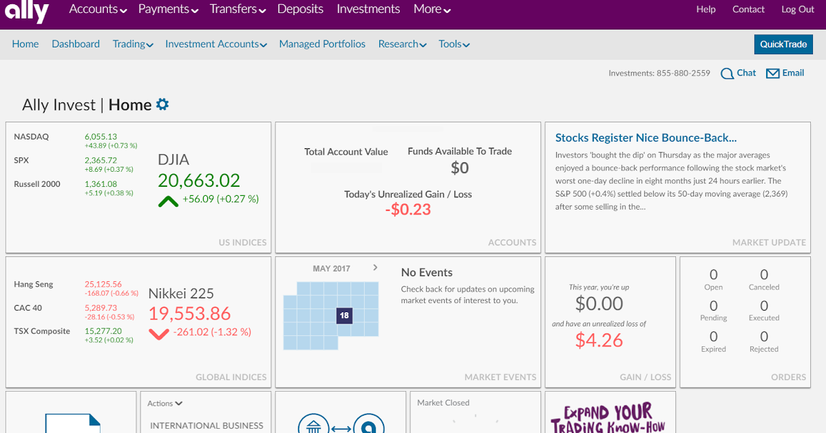The width and height of the screenshot is (826, 433).
Task: Expand the Transfers menu
Action: pyautogui.click(x=237, y=10)
